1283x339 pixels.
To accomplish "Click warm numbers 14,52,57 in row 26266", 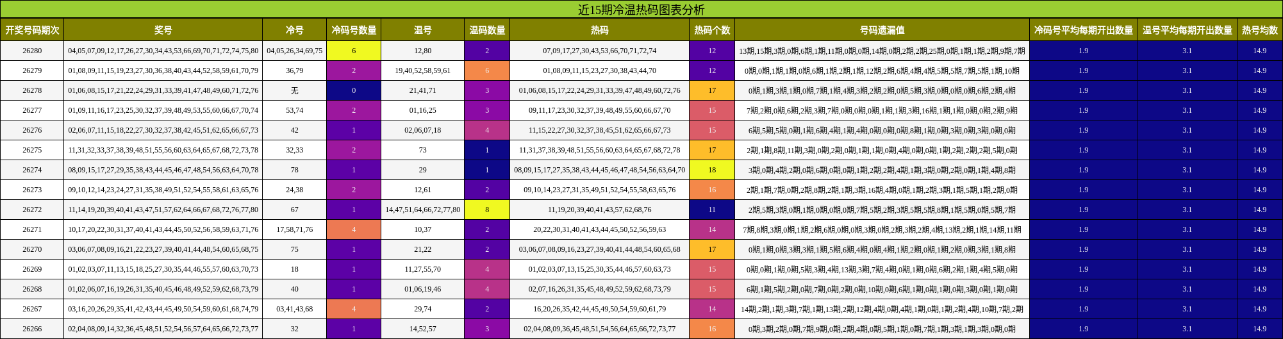I will [423, 329].
